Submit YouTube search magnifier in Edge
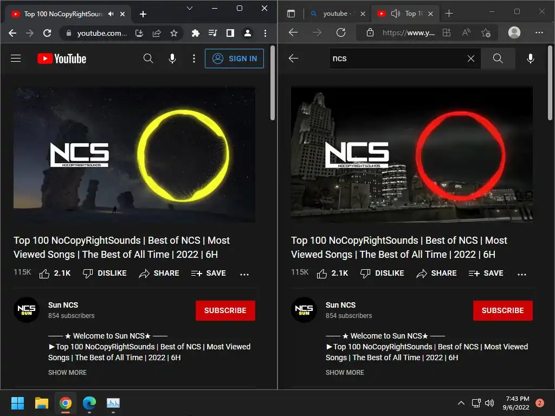This screenshot has width=555, height=416. tap(498, 58)
